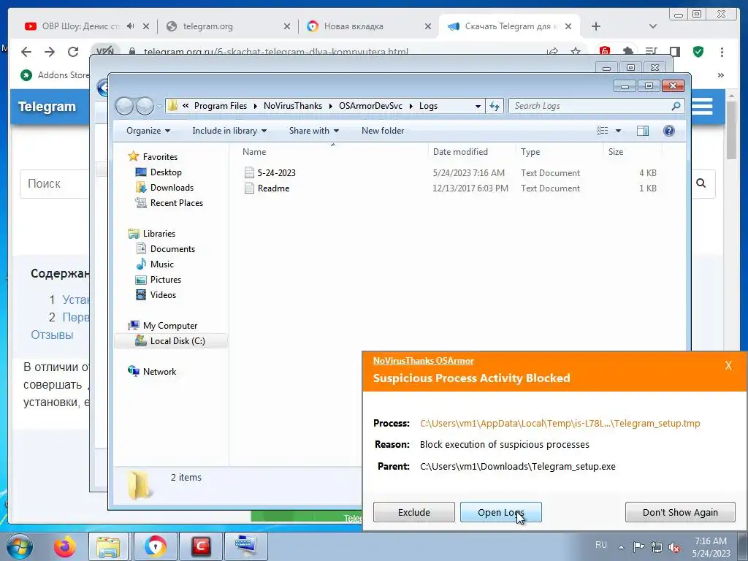
Task: Open Explorer help question mark icon
Action: [669, 131]
